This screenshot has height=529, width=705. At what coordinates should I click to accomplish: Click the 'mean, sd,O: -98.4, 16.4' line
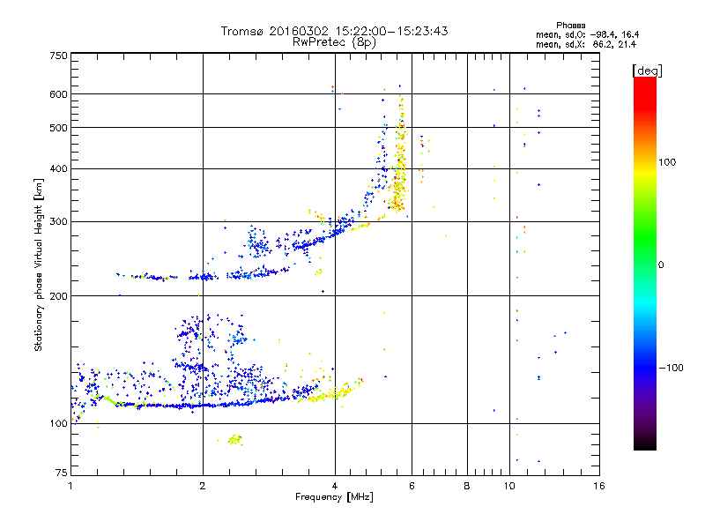click(587, 34)
